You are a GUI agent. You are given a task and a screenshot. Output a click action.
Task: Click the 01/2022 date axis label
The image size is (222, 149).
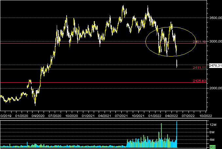click(155, 116)
